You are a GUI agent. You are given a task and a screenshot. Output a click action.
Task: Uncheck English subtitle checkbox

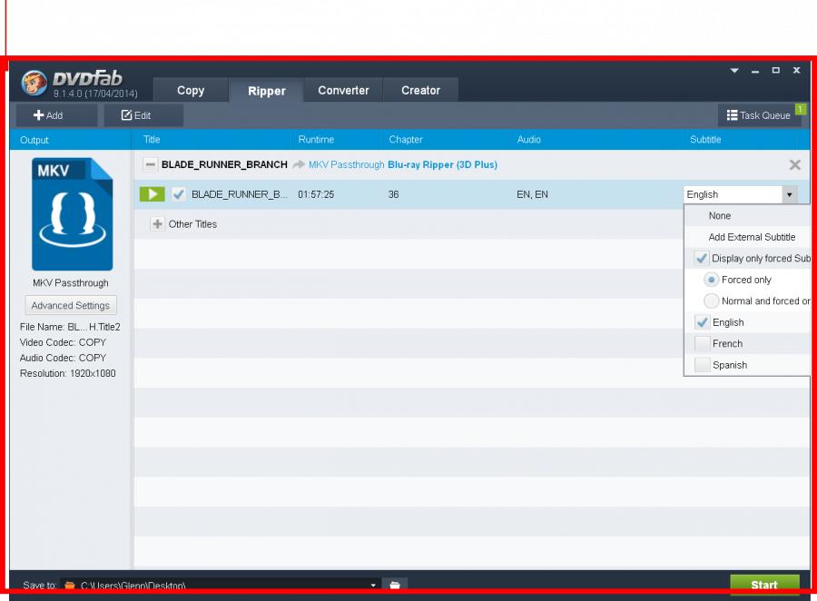702,322
